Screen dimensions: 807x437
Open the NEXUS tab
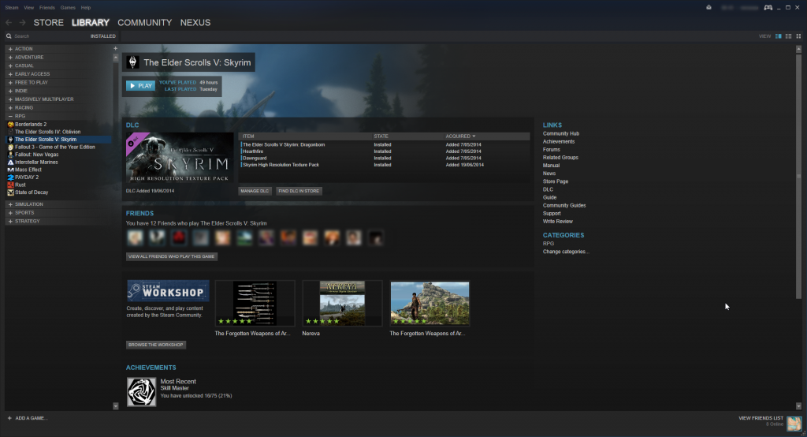[195, 23]
